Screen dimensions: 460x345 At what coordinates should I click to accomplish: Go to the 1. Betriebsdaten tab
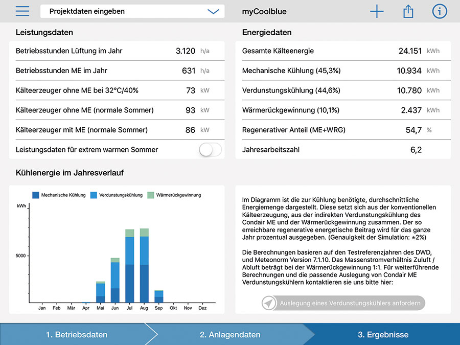(x=77, y=334)
